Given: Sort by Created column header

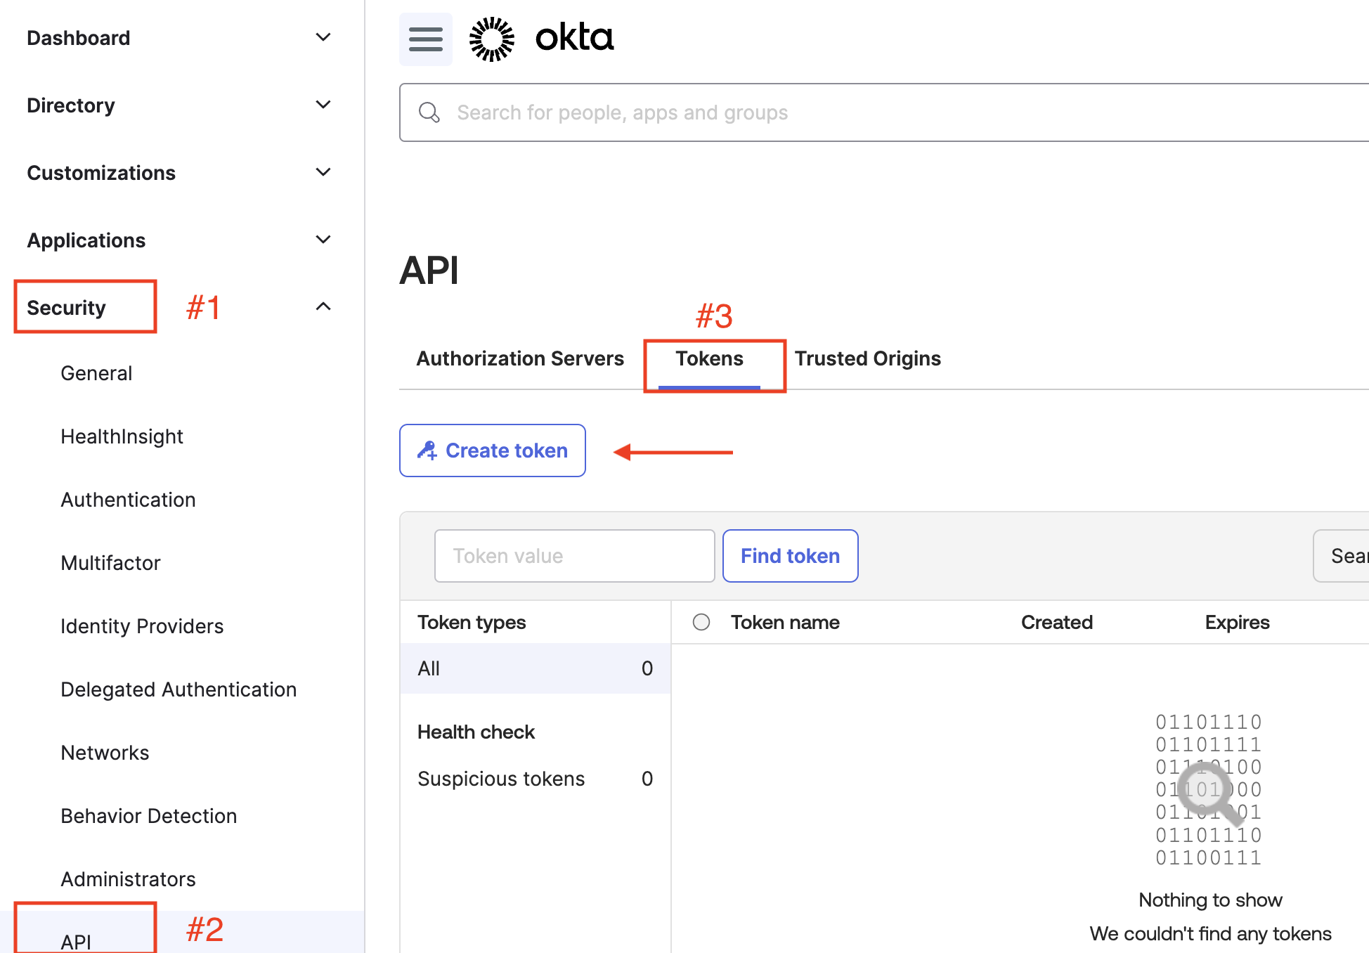Looking at the screenshot, I should [x=1057, y=622].
